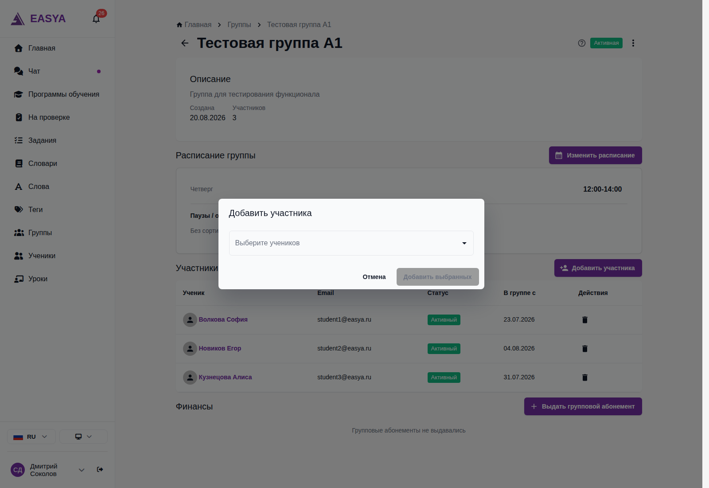Screen dimensions: 709x488
Task: Open Волкова София profile link
Action: (x=223, y=319)
